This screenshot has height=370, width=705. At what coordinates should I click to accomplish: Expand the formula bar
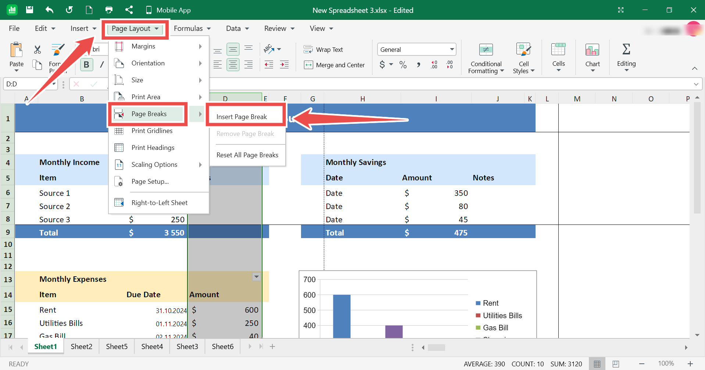tap(696, 84)
